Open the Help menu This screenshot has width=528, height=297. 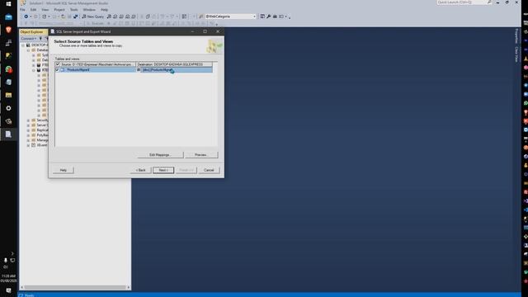[105, 10]
